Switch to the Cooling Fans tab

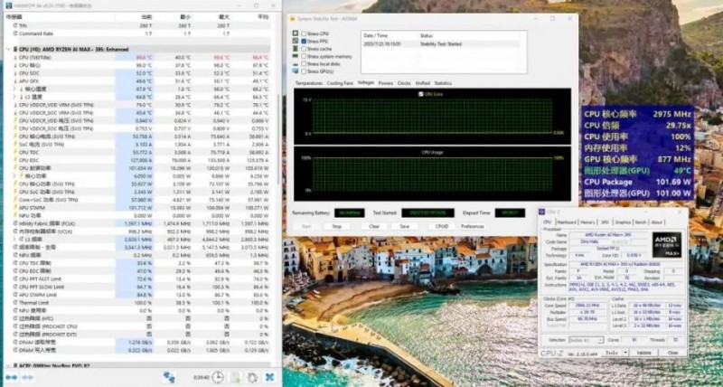[x=340, y=83]
